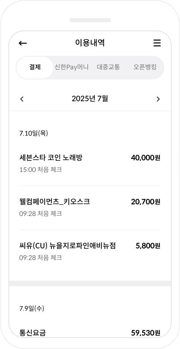
Task: Tap the back arrow icon
Action: (x=23, y=43)
